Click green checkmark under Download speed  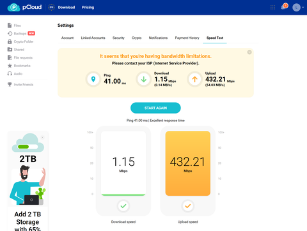(x=123, y=206)
